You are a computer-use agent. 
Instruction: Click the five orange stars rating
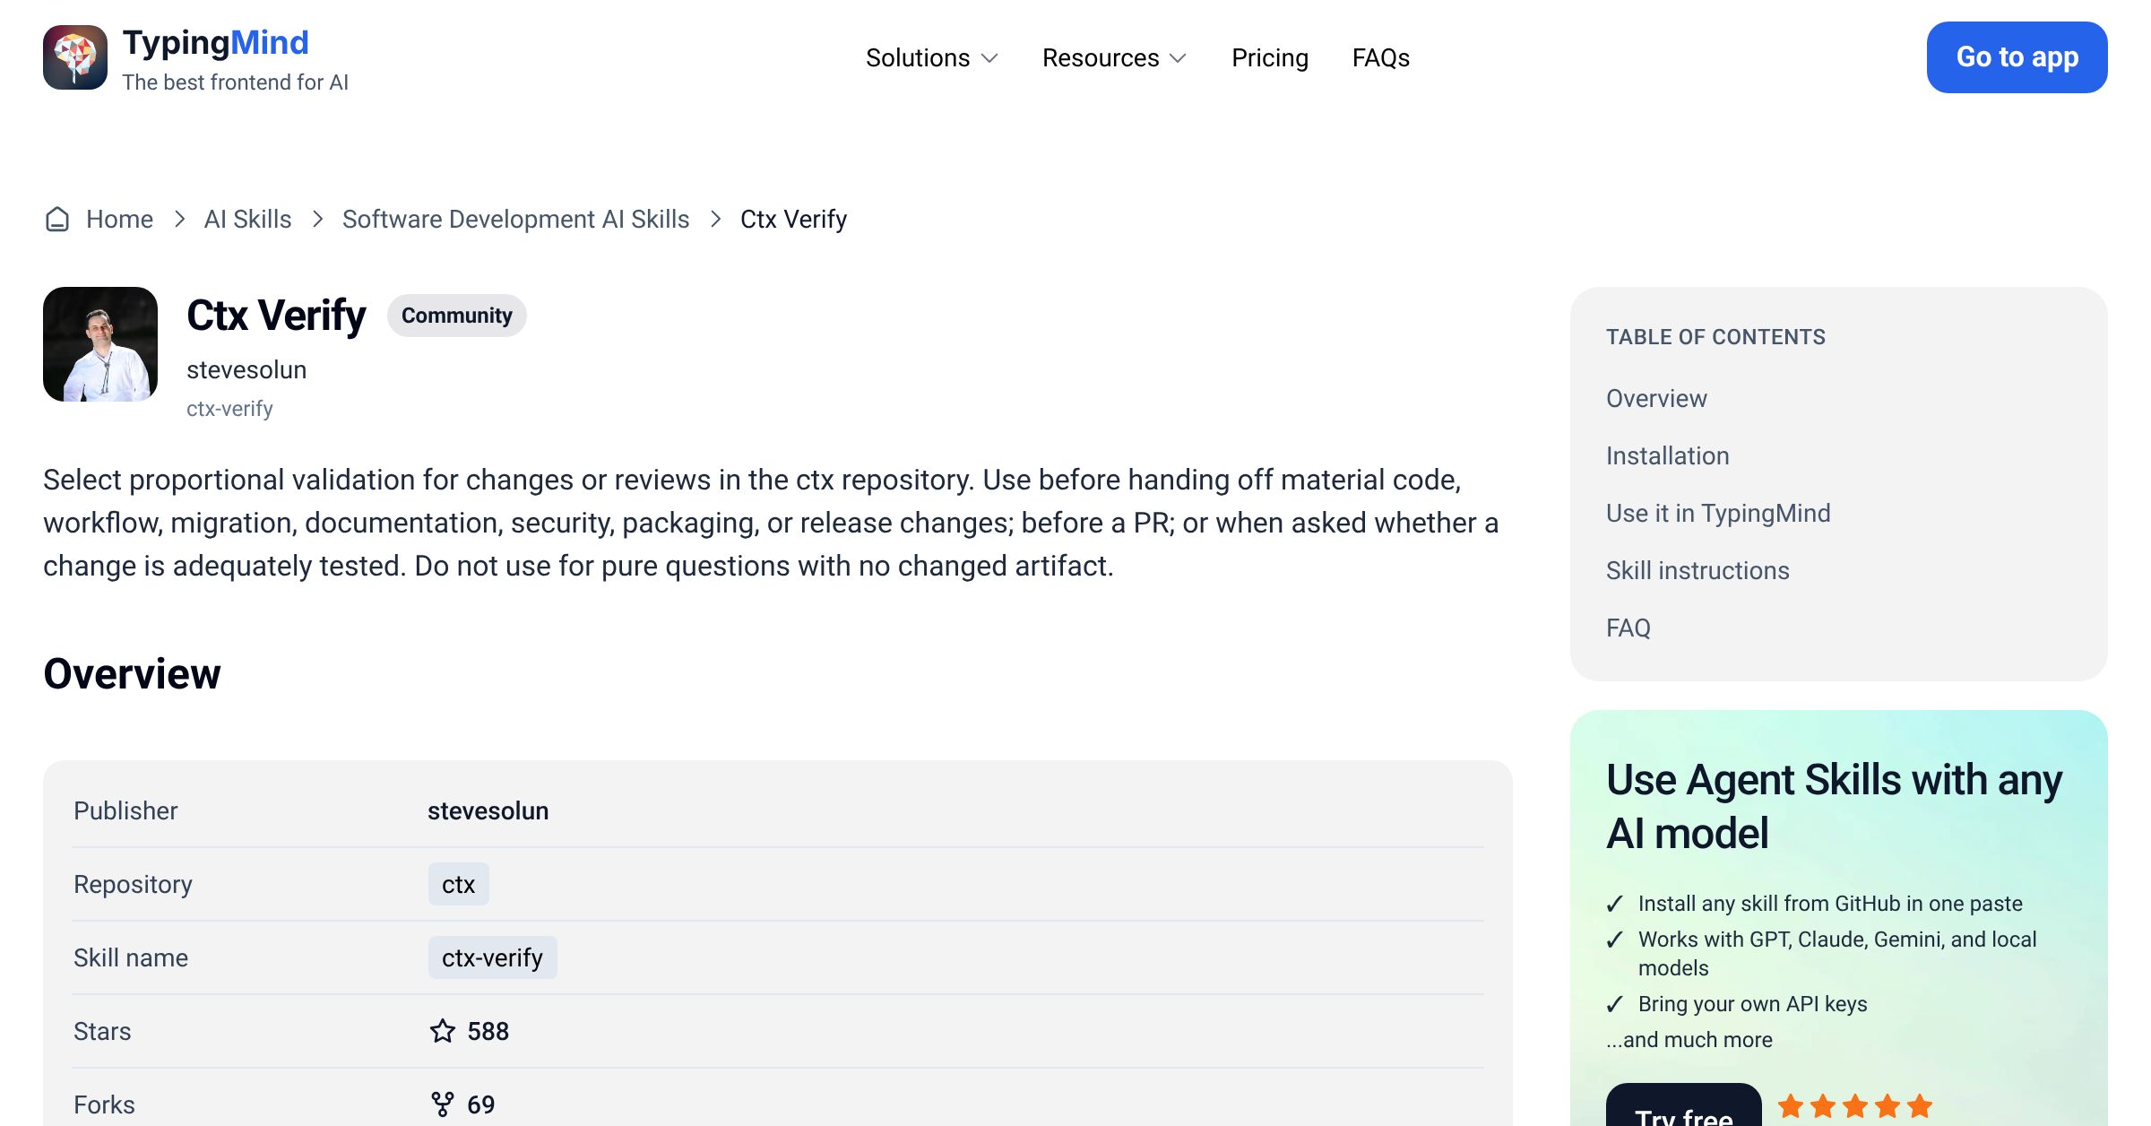[x=1855, y=1105]
